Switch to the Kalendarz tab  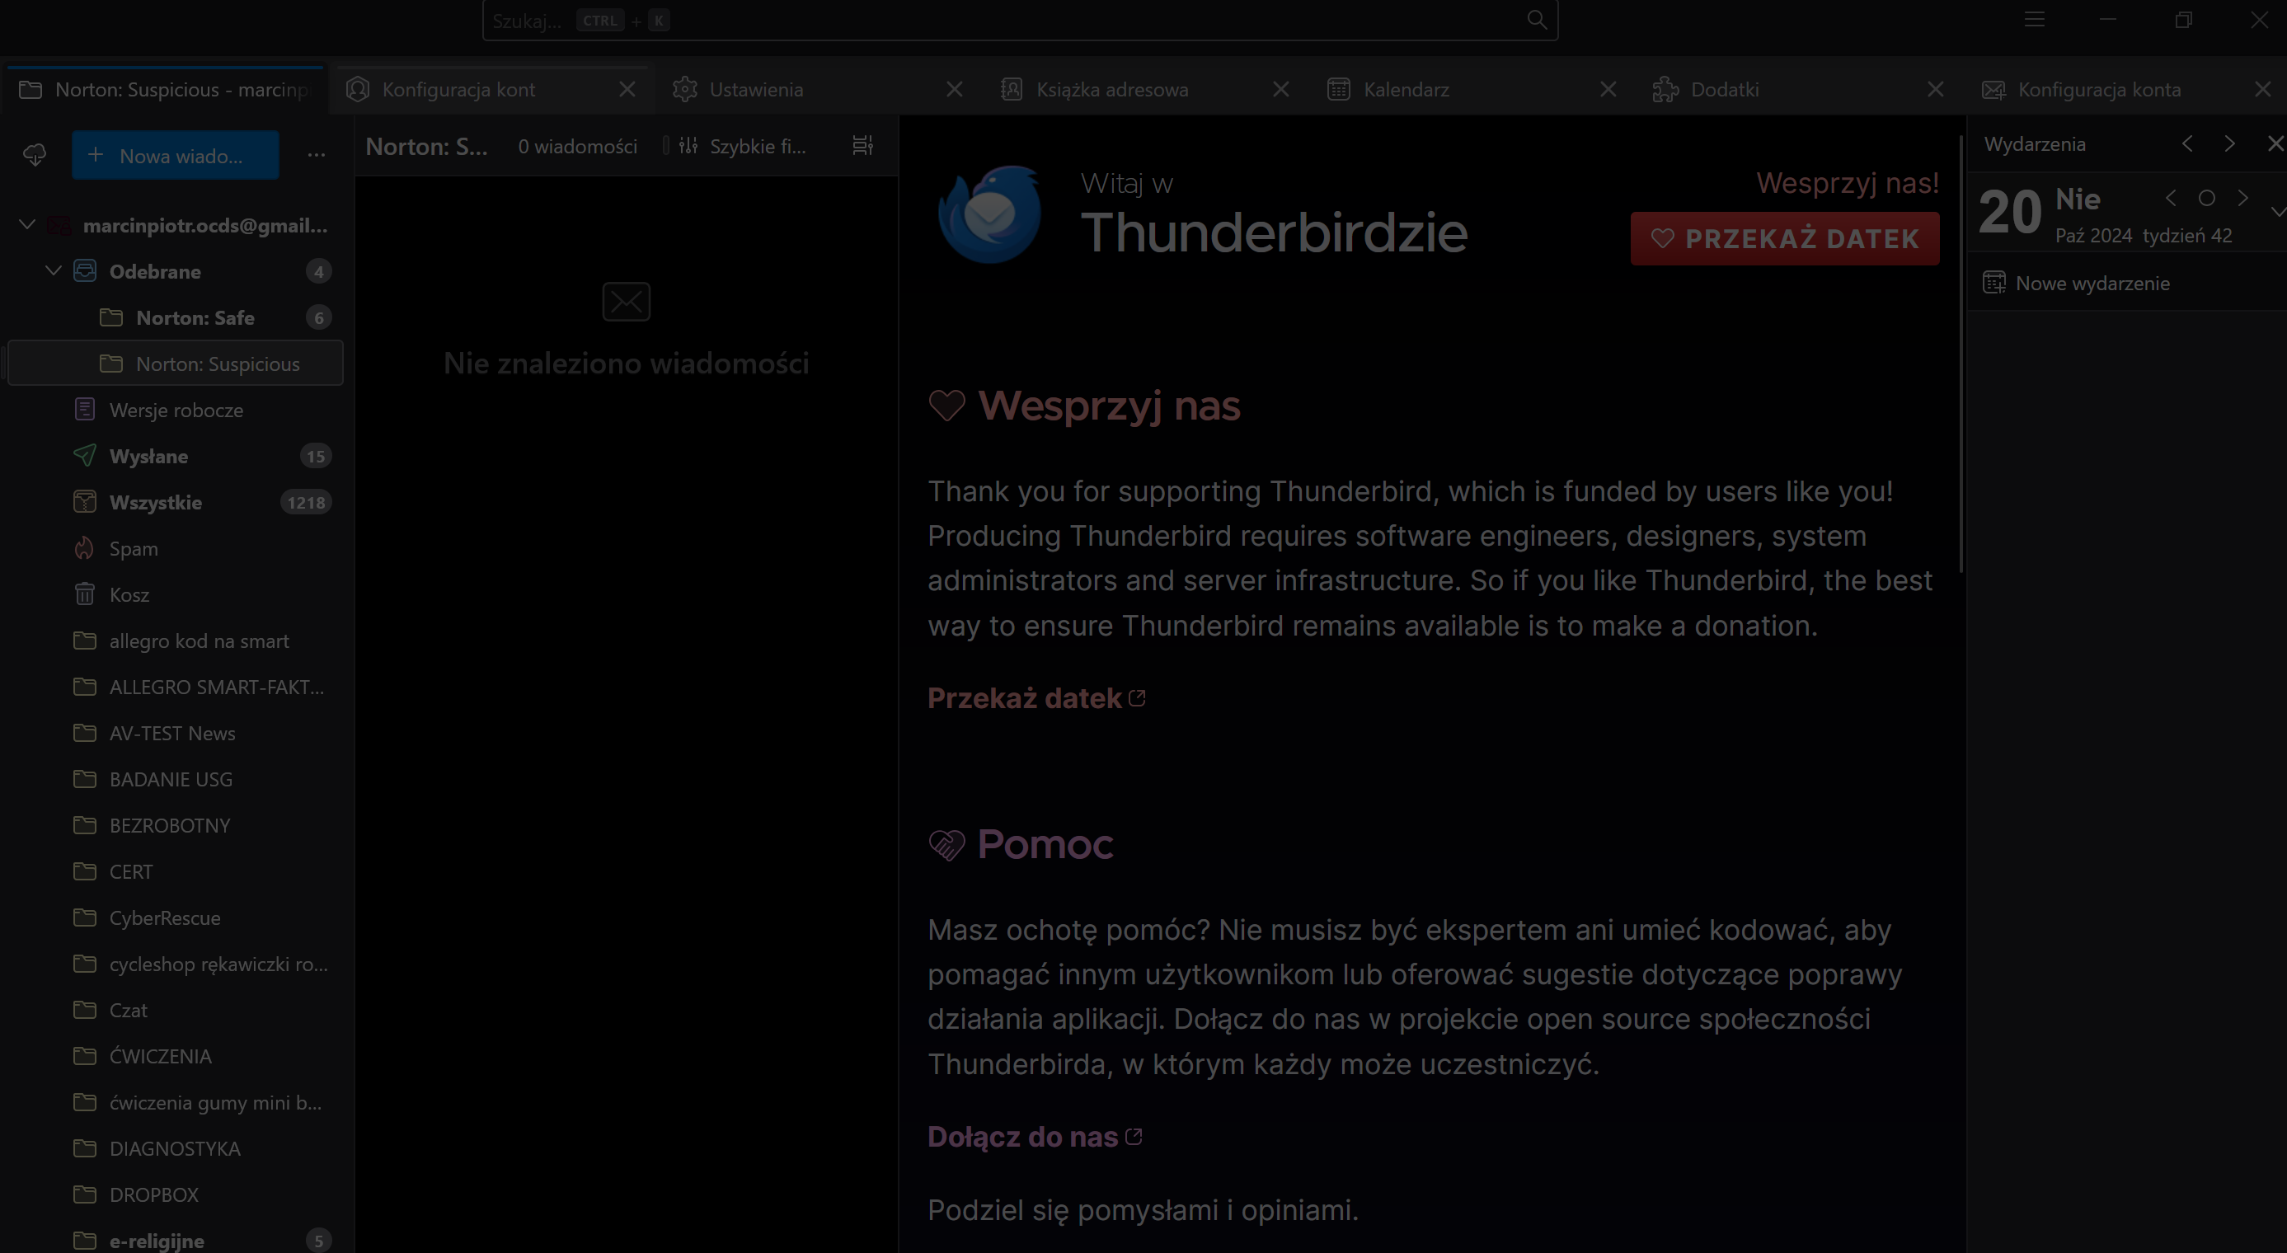tap(1406, 90)
